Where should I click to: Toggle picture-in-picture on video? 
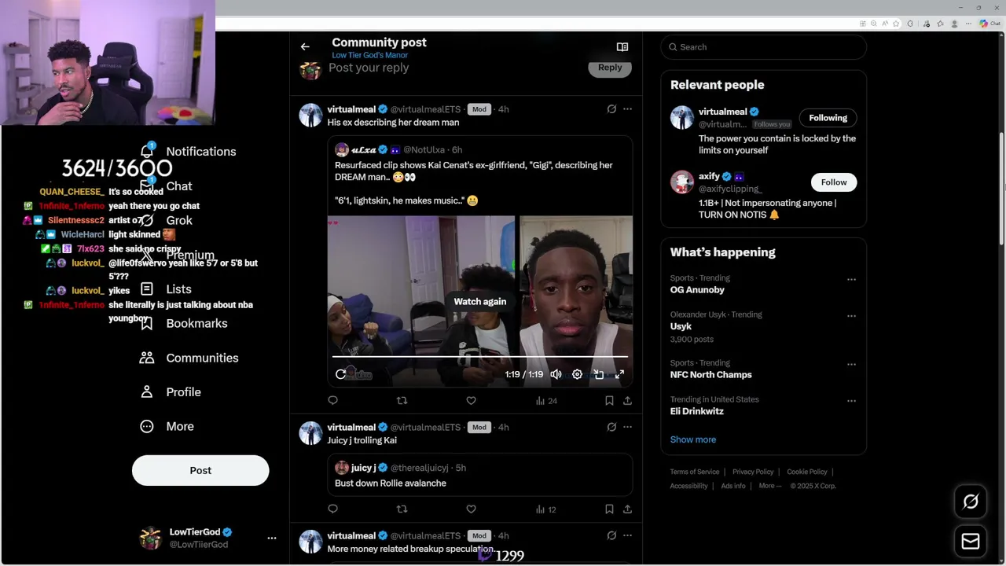pos(598,374)
